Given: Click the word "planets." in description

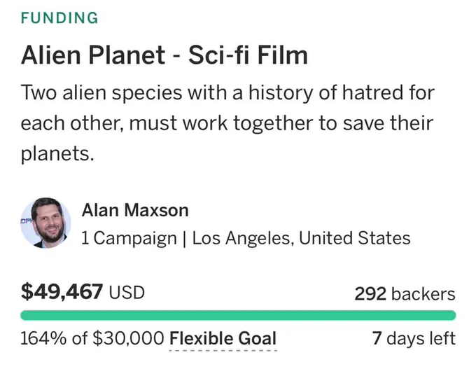Looking at the screenshot, I should [x=57, y=154].
